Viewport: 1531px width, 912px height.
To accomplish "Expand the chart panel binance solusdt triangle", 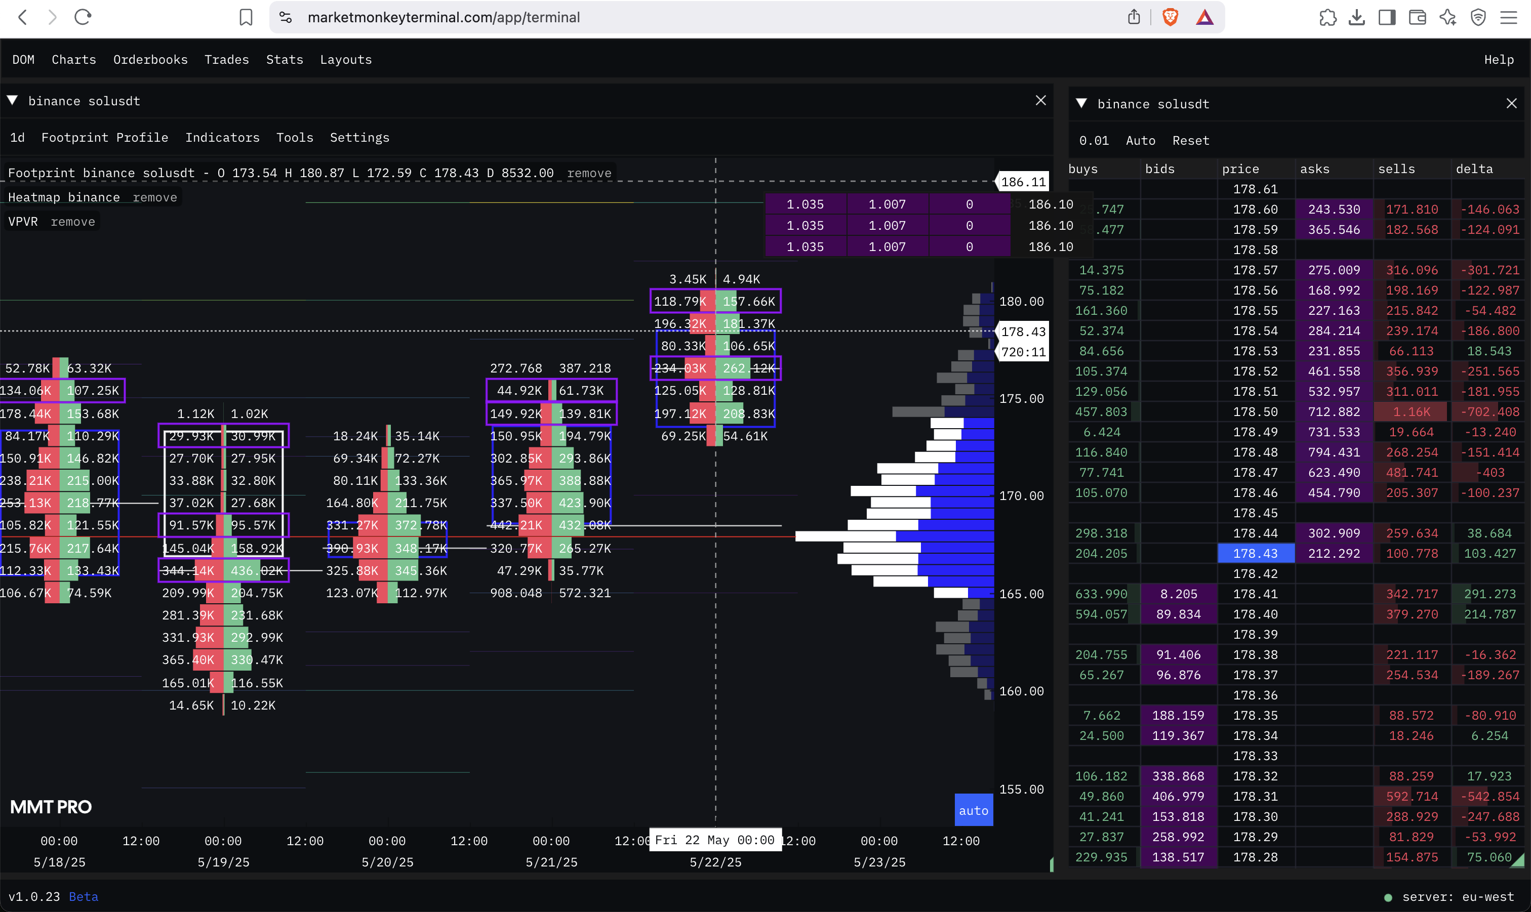I will pos(12,100).
